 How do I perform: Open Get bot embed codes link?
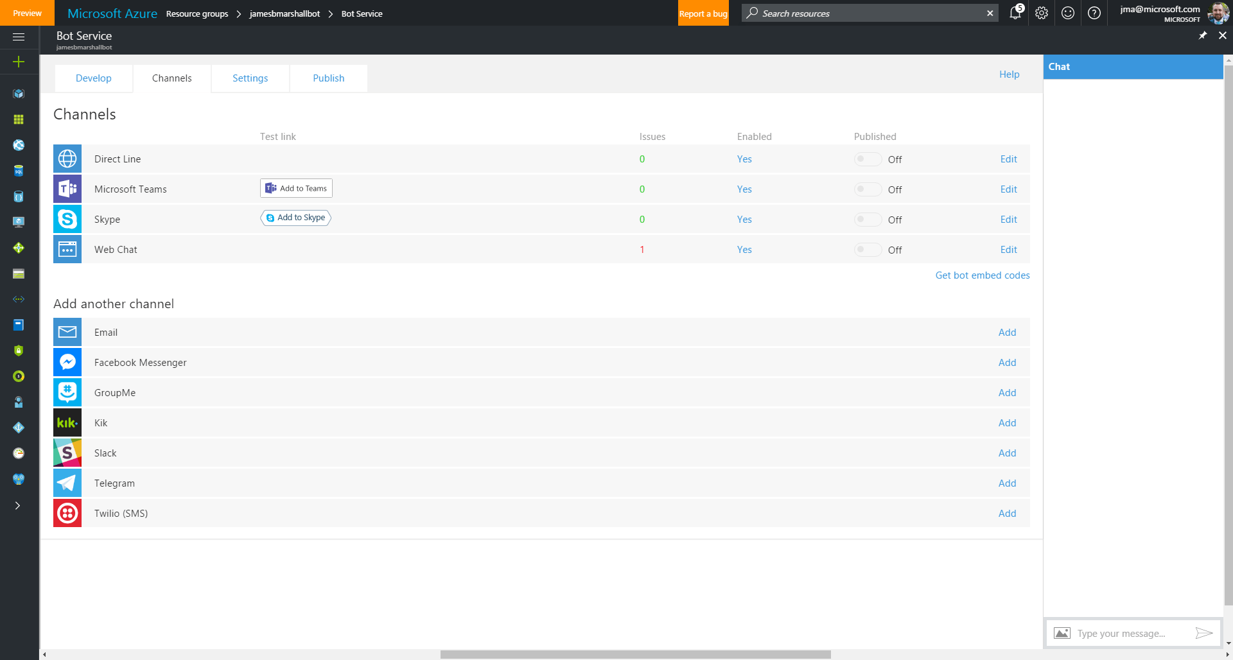pos(983,275)
